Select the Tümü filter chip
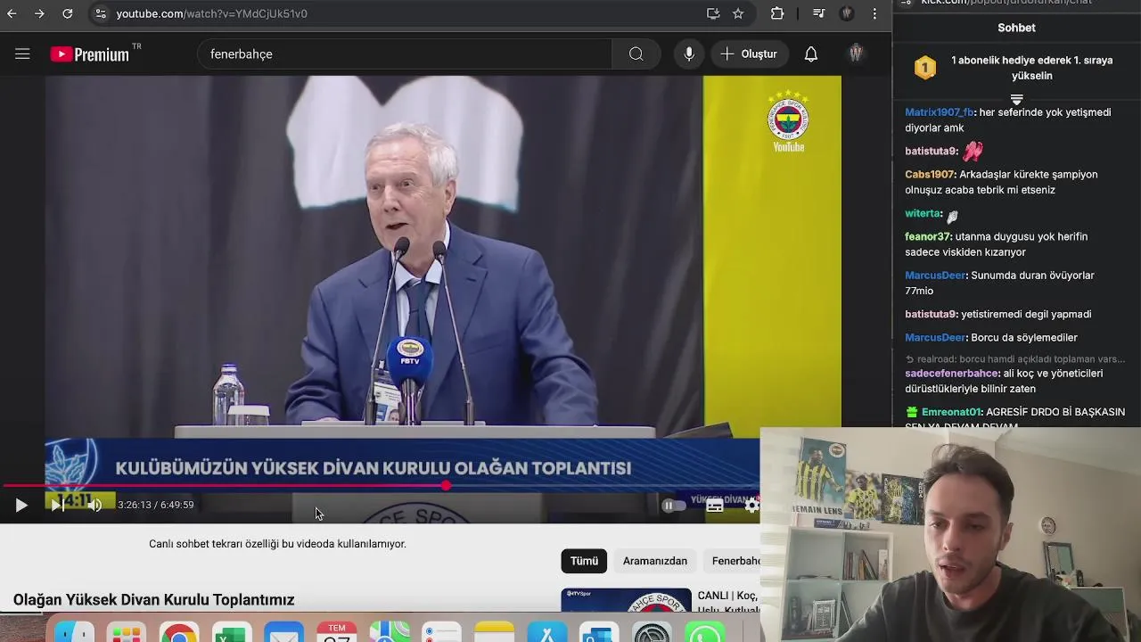Viewport: 1141px width, 642px height. pos(584,561)
